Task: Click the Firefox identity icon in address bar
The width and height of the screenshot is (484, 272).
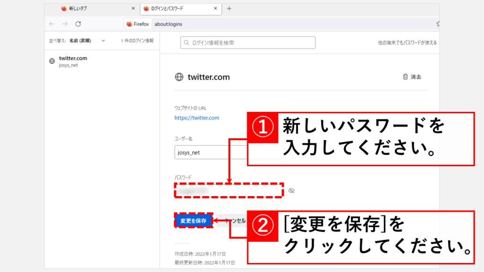Action: [x=138, y=24]
